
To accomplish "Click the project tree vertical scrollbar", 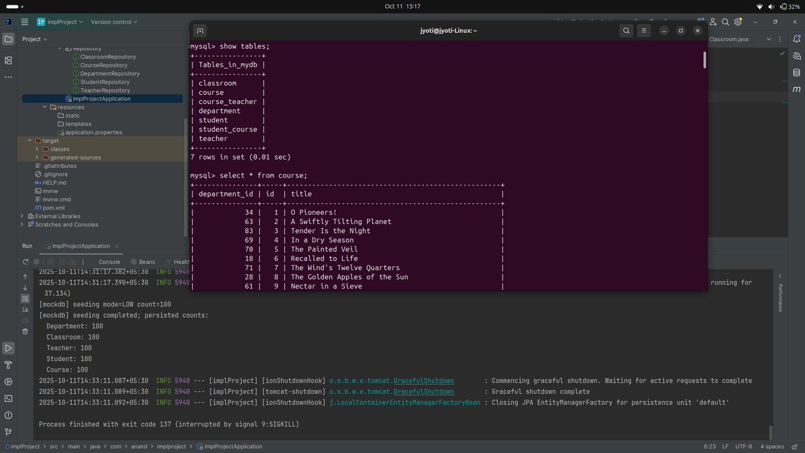I will click(186, 178).
